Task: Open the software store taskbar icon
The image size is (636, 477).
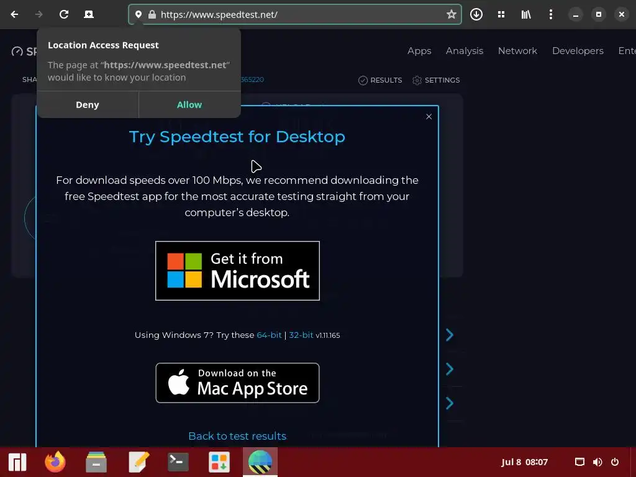Action: tap(219, 462)
